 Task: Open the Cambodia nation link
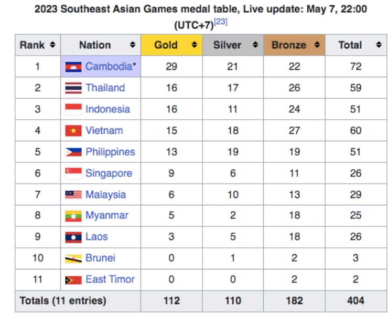tap(108, 67)
